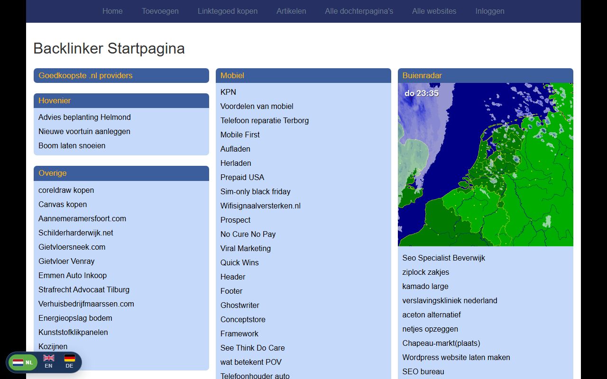
Task: Open Wordpress website laten maken link
Action: coord(456,357)
